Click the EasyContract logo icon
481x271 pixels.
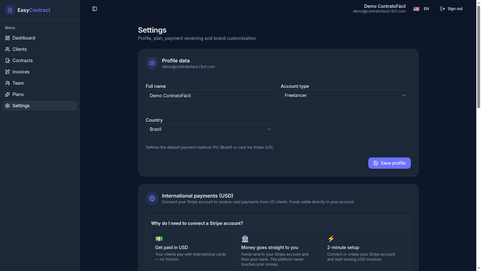10,10
